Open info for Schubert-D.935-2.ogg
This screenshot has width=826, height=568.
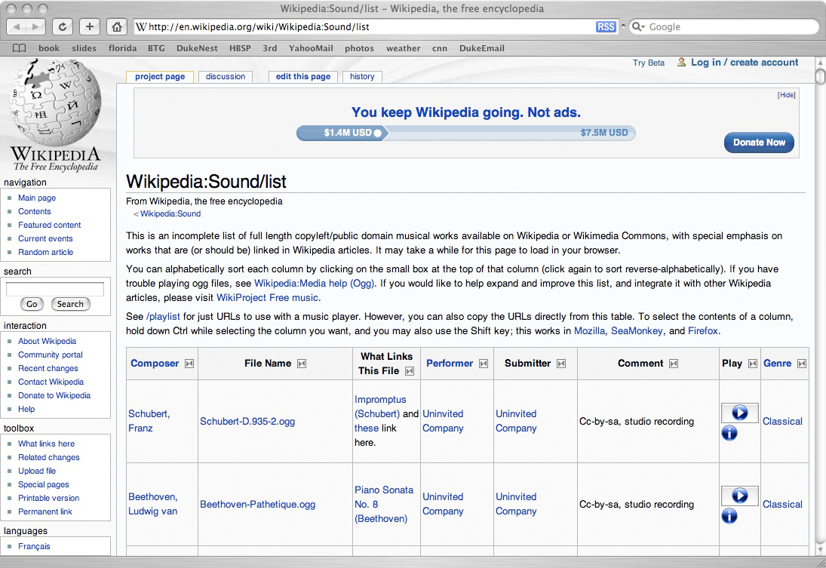pos(729,433)
